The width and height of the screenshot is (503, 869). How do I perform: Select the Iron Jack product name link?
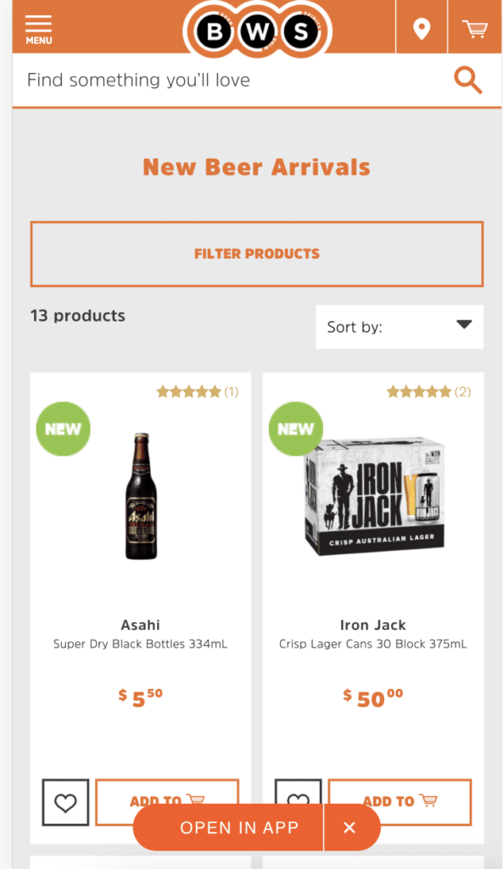[x=372, y=625]
